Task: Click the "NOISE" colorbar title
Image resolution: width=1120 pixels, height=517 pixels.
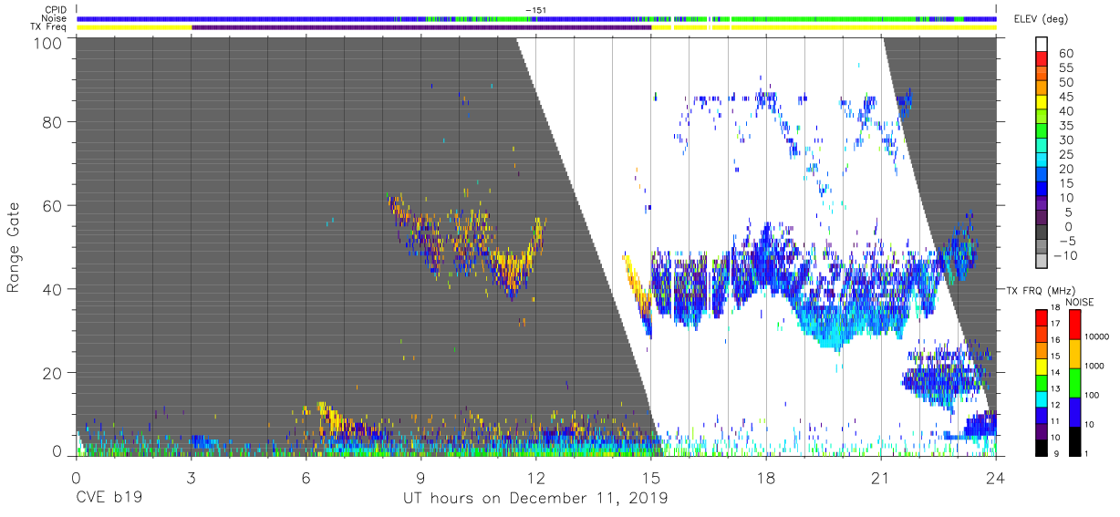Action: pyautogui.click(x=1080, y=302)
